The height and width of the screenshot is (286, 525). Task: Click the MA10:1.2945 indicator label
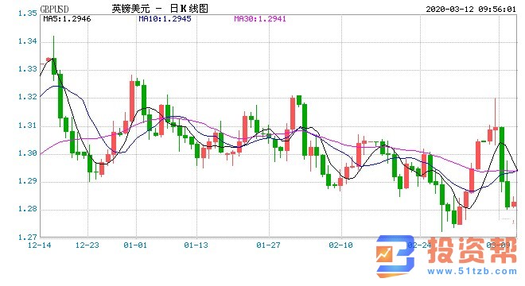pos(165,19)
